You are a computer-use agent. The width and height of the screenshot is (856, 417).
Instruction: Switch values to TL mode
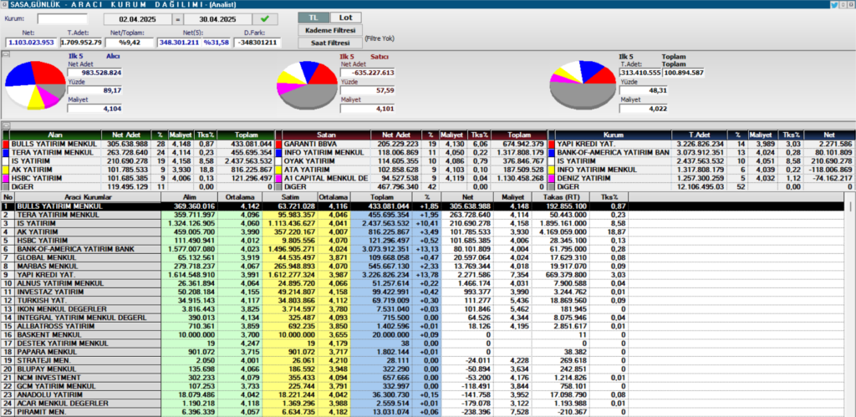(x=314, y=18)
